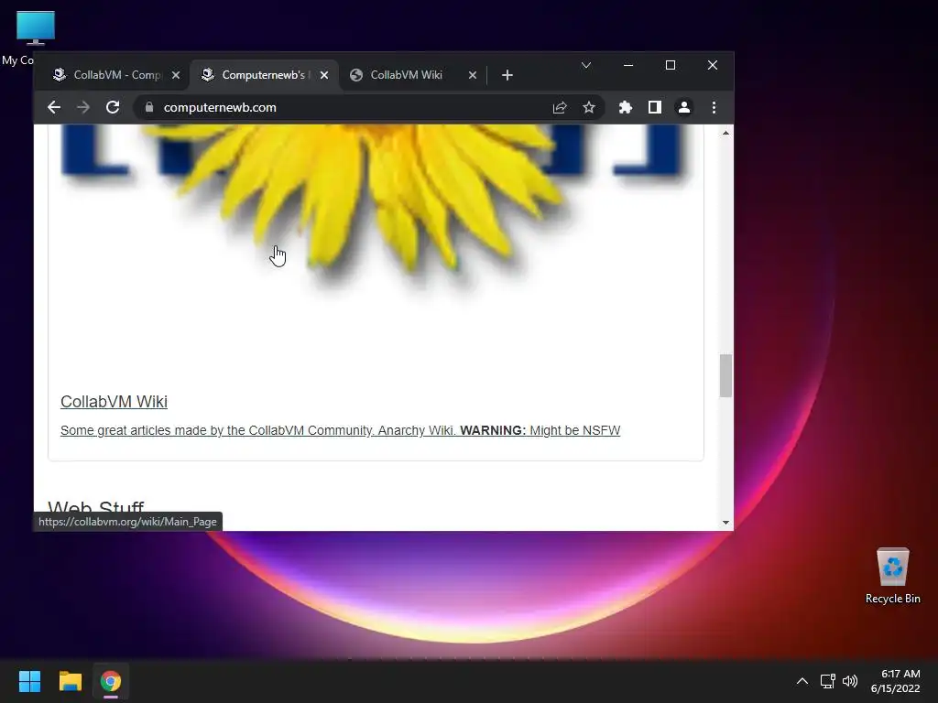Switch to the CollabVM Wiki tab
938x703 pixels.
406,75
